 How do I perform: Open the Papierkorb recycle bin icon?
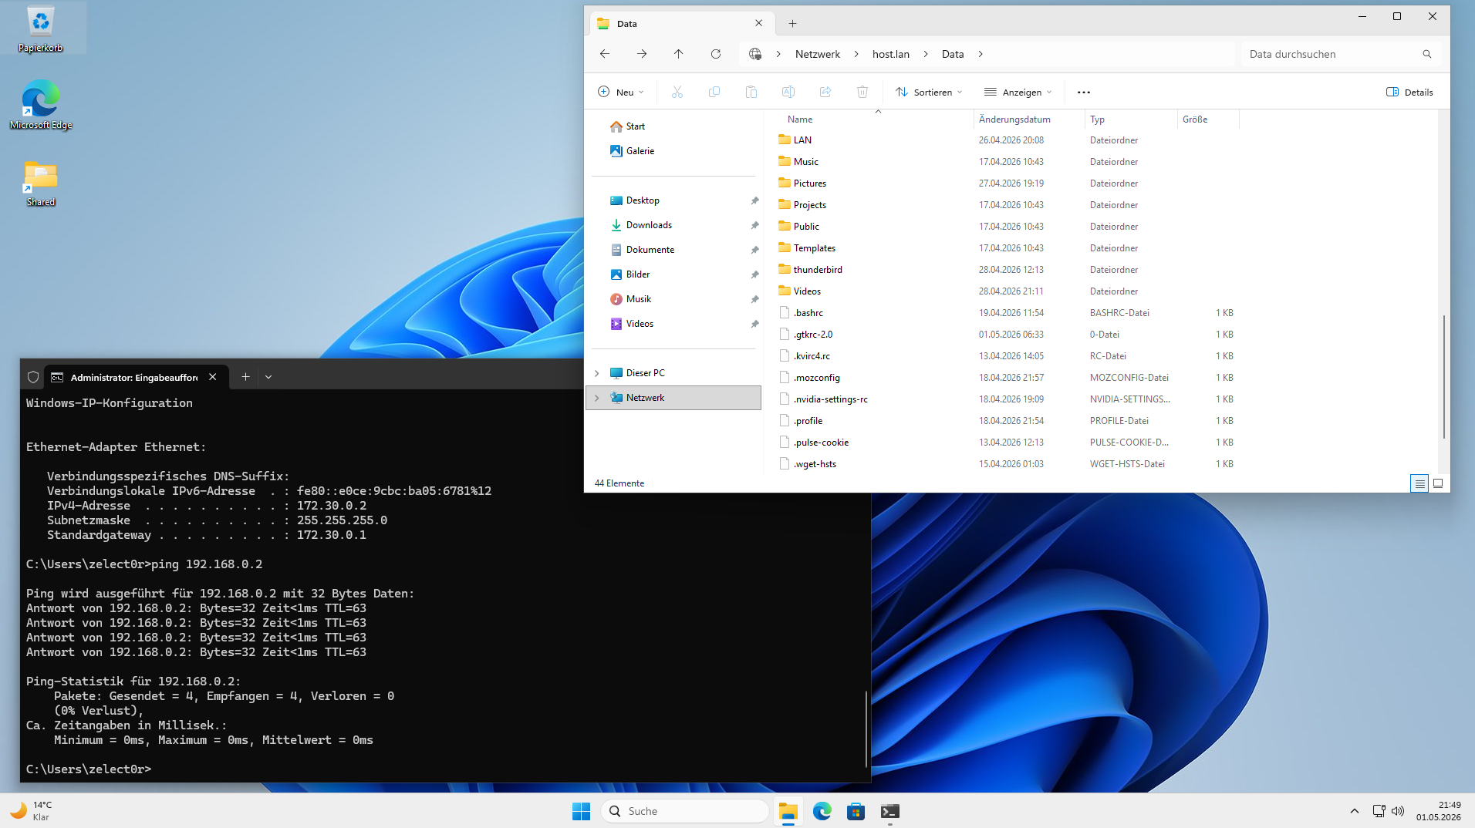(x=40, y=29)
